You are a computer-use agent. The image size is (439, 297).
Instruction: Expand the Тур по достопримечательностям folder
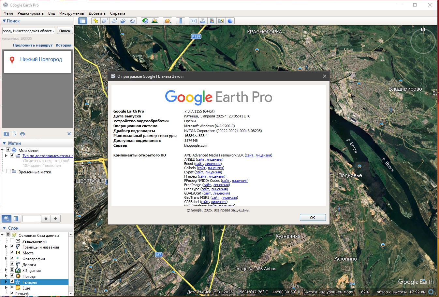click(x=6, y=156)
